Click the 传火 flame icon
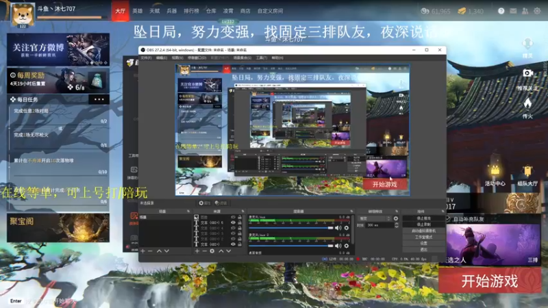Viewport: 548px width, 308px height. pyautogui.click(x=527, y=104)
